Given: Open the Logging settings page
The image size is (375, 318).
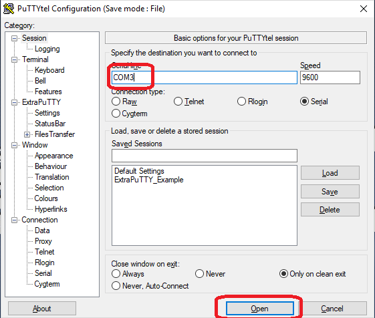Looking at the screenshot, I should pyautogui.click(x=47, y=49).
